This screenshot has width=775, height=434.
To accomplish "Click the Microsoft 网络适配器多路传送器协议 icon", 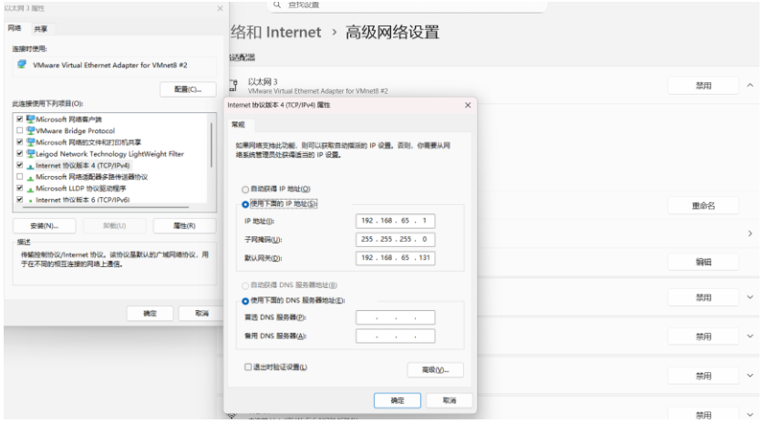I will point(31,177).
